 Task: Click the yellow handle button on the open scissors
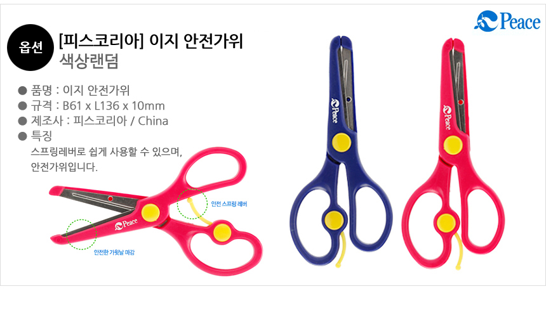[x=222, y=233]
